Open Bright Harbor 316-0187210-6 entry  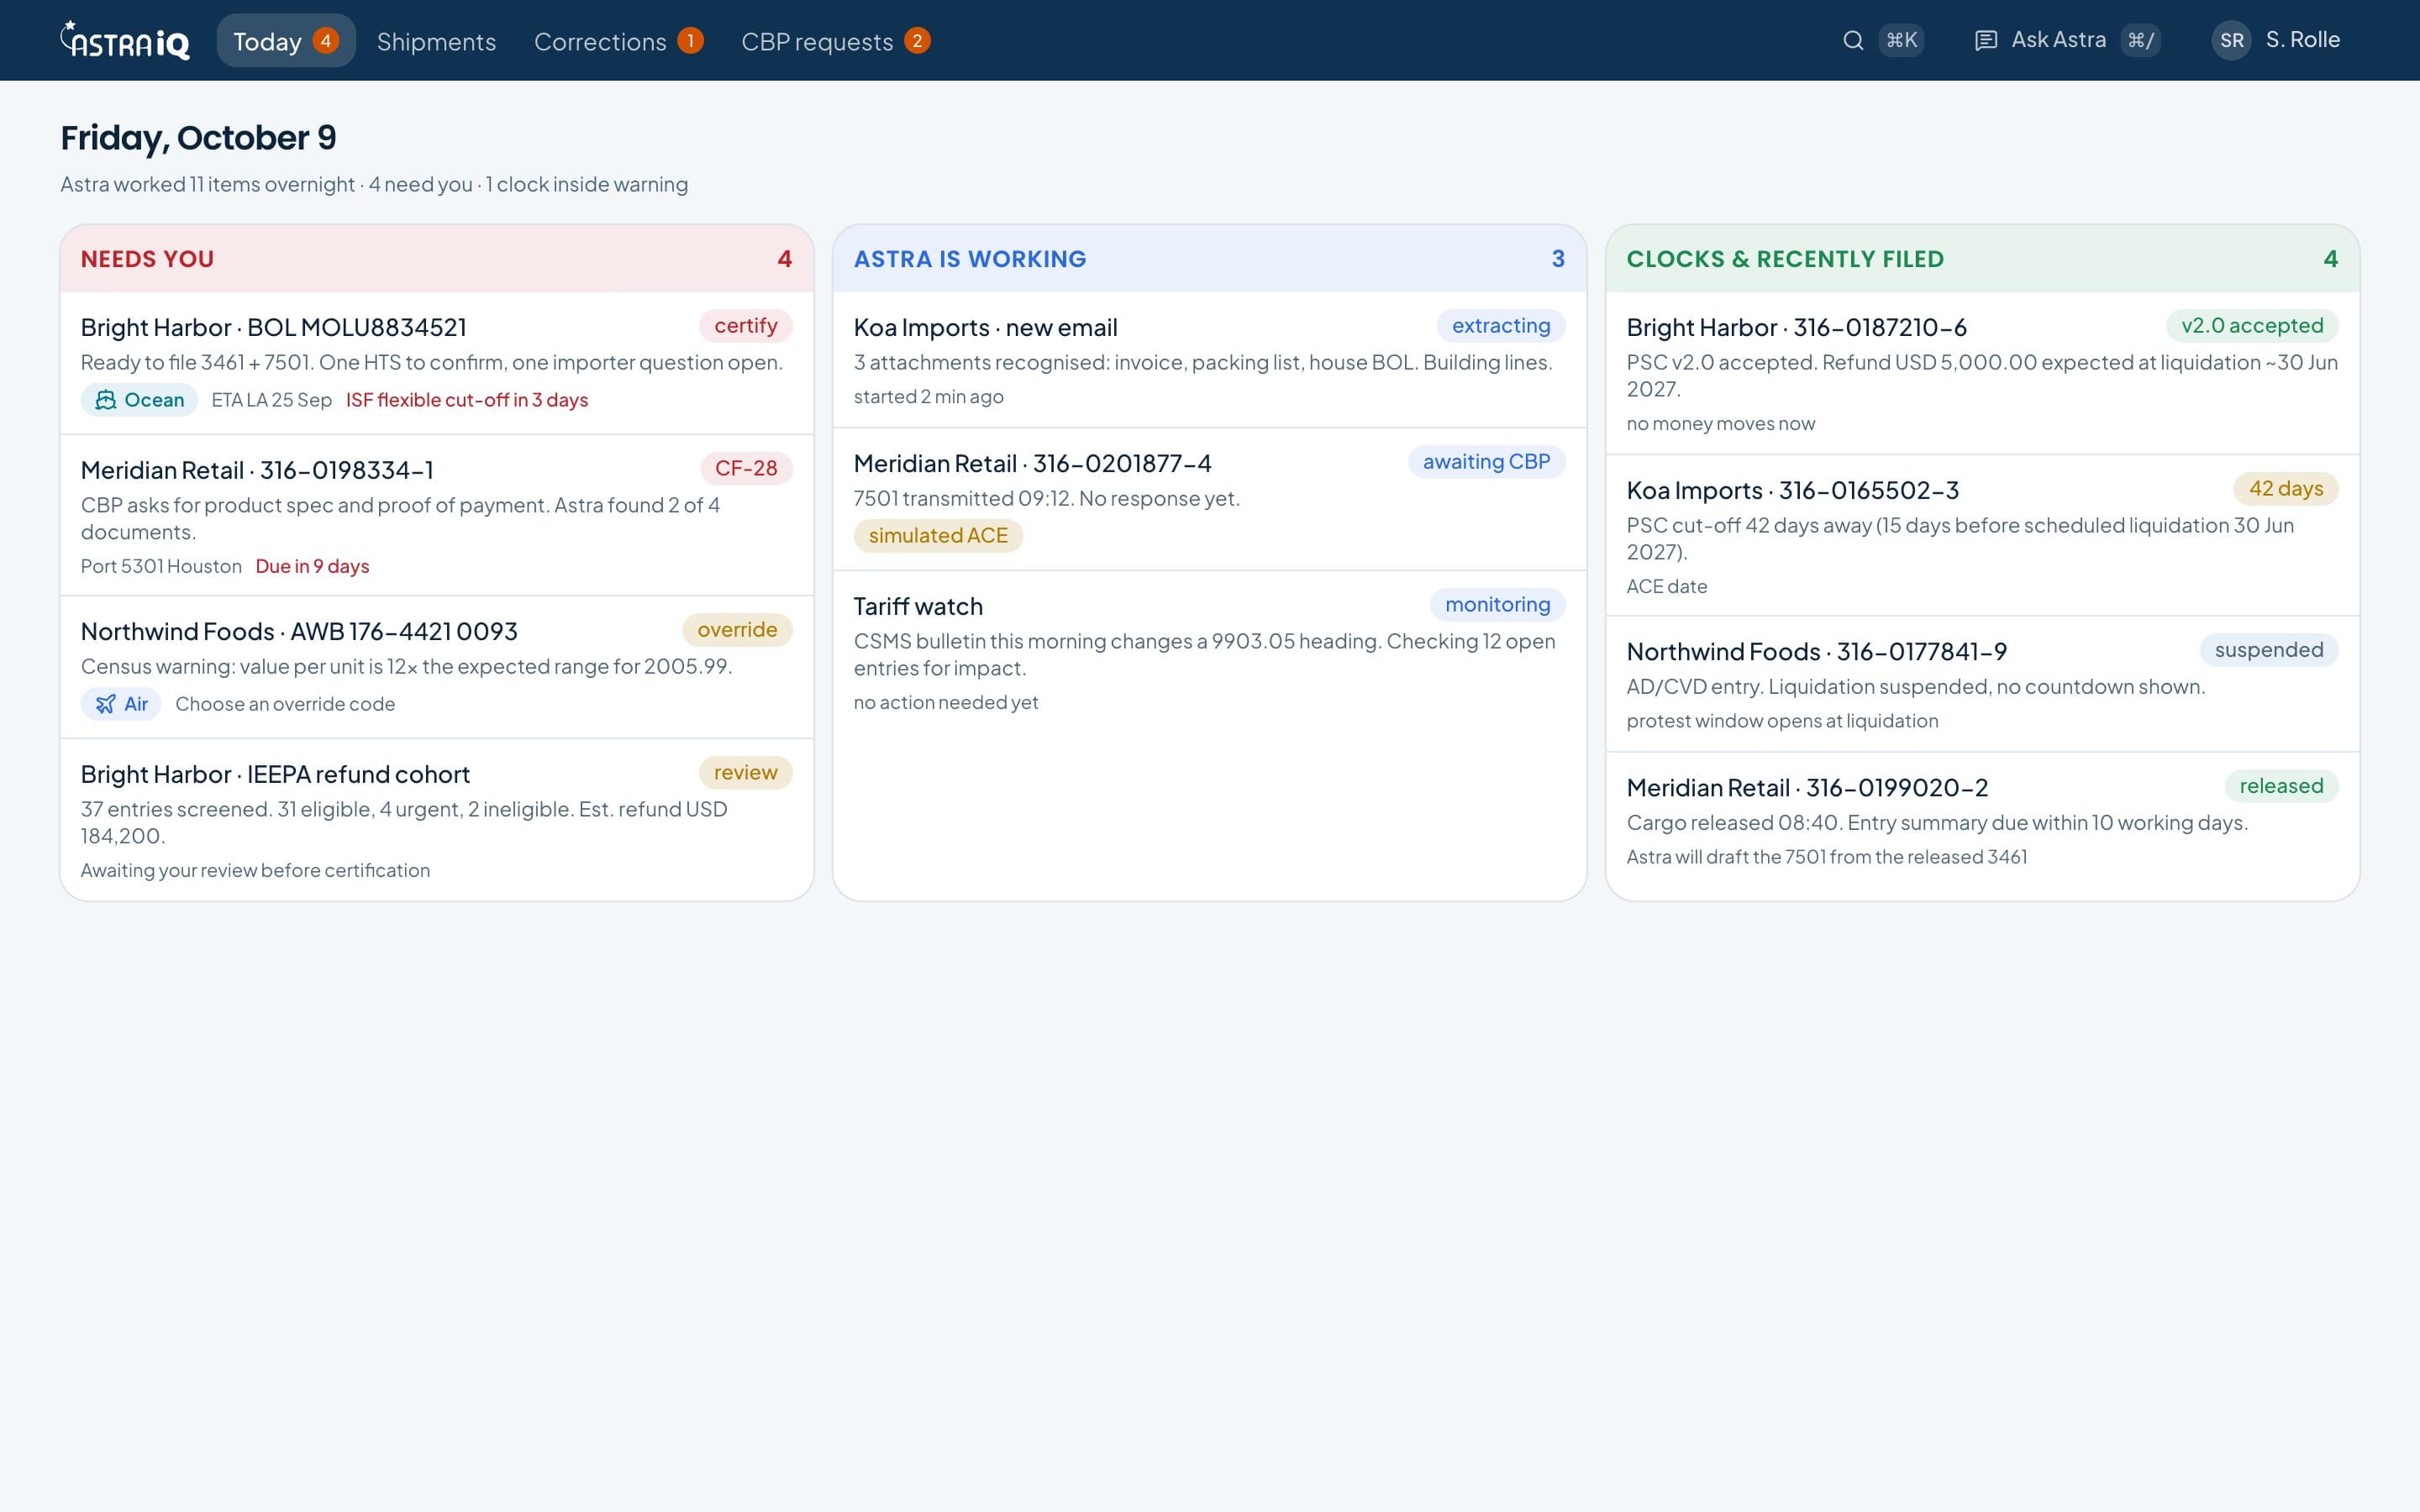coord(1982,373)
